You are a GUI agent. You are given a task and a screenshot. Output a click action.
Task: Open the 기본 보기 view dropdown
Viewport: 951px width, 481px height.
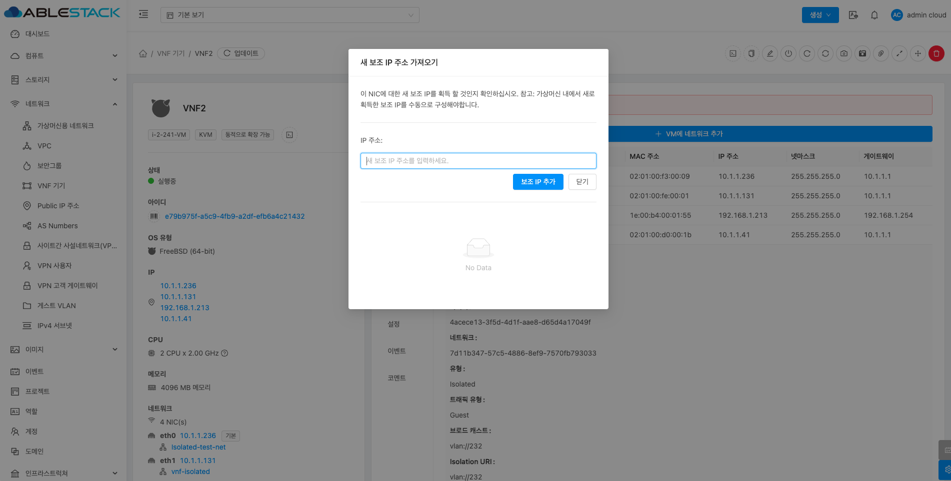289,15
